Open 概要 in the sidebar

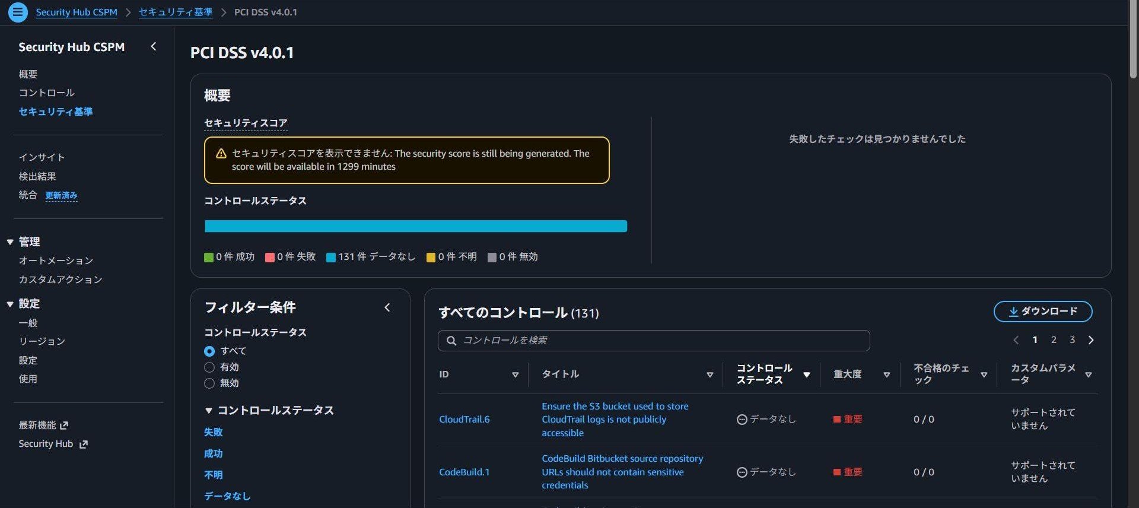[x=28, y=74]
